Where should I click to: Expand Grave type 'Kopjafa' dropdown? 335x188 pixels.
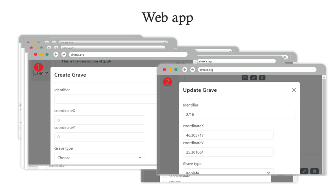click(x=228, y=172)
